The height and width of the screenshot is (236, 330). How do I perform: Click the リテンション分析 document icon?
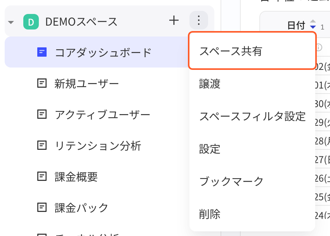(42, 145)
